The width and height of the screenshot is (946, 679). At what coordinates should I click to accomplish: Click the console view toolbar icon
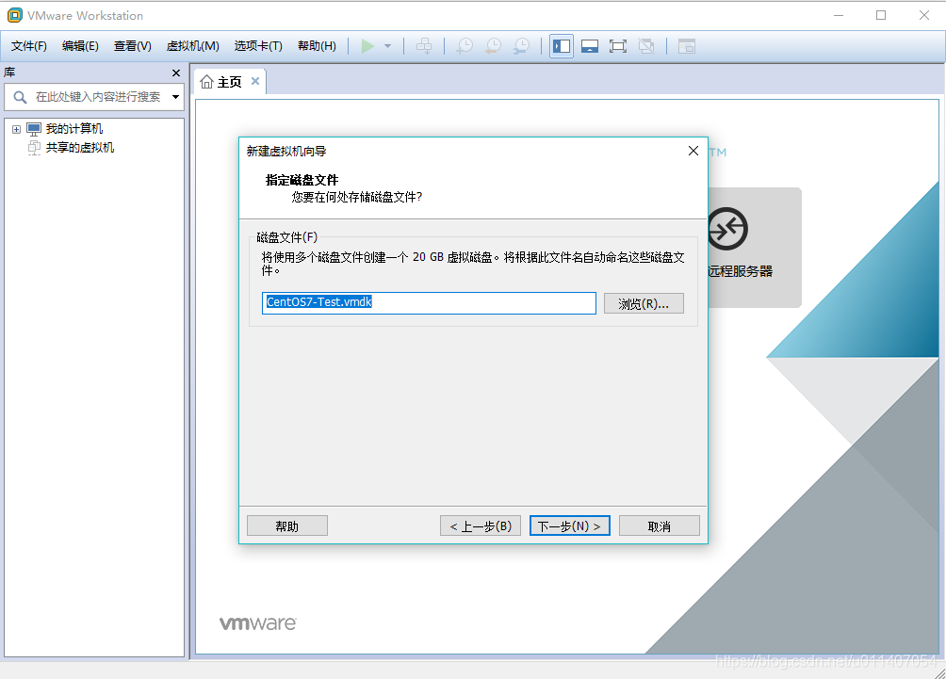(687, 46)
